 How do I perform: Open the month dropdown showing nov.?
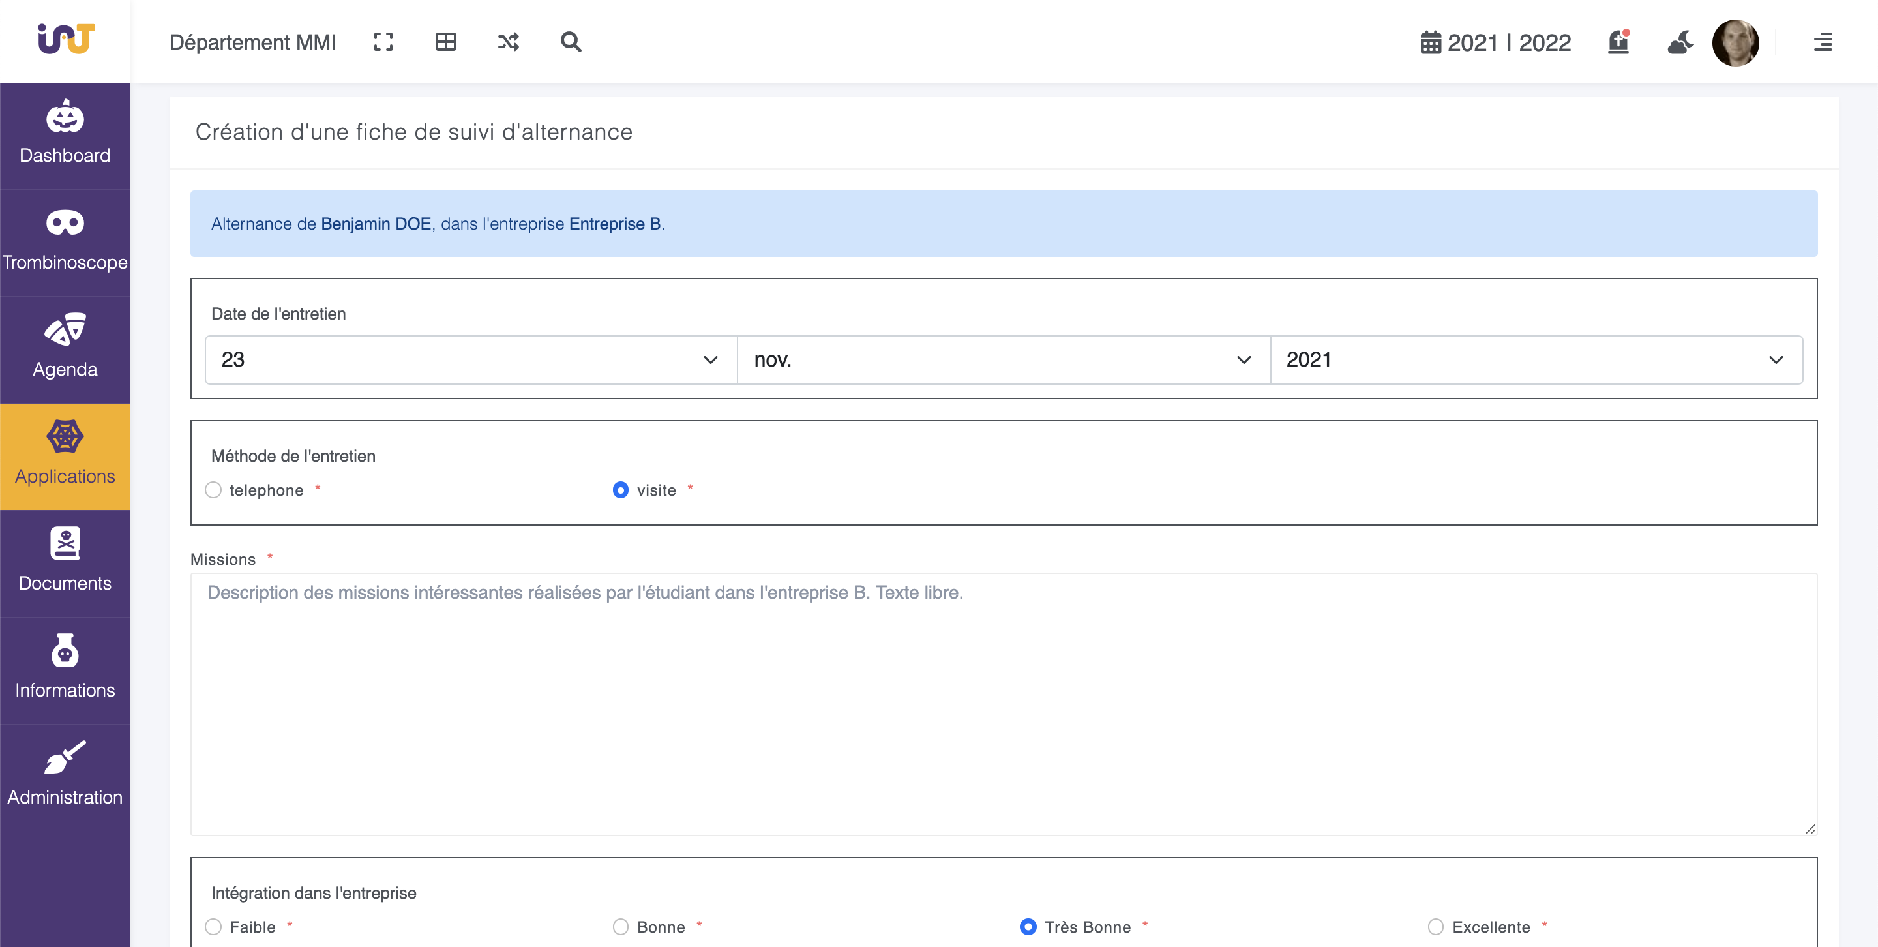(1003, 359)
